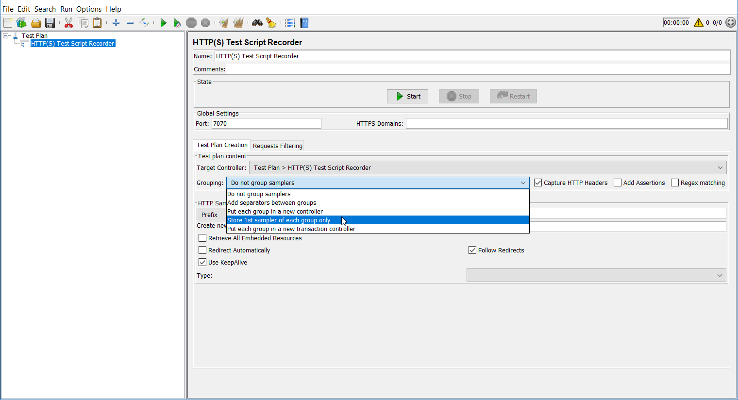Click the Clear toolbar icon
The height and width of the screenshot is (400, 738).
224,23
